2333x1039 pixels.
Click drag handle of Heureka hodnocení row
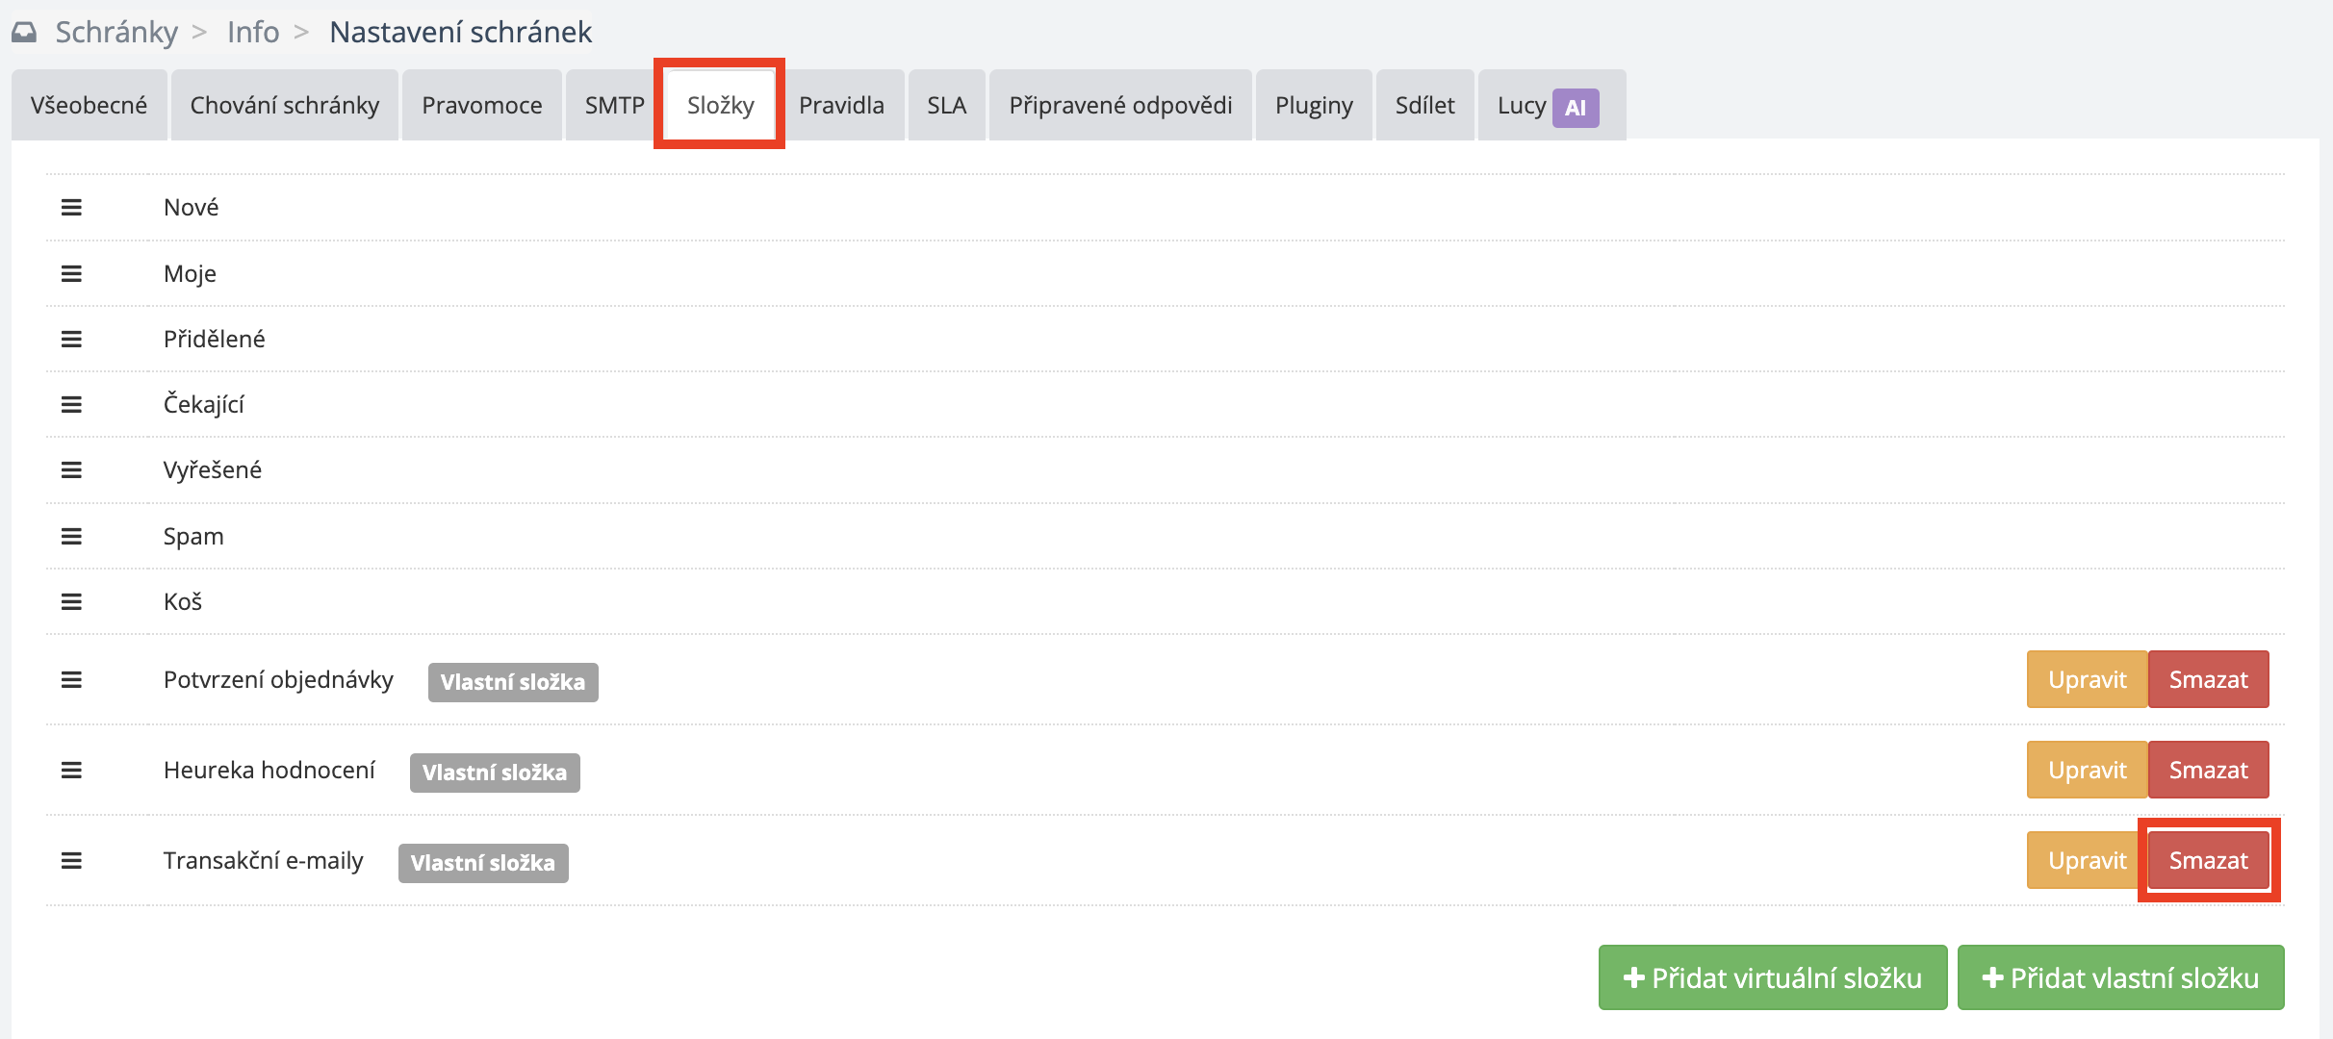click(x=71, y=770)
